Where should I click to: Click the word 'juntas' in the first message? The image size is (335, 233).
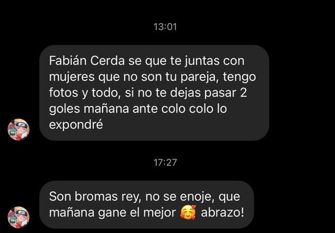pos(202,61)
